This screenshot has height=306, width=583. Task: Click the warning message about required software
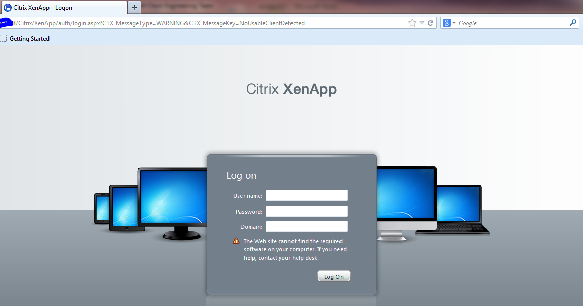click(295, 249)
